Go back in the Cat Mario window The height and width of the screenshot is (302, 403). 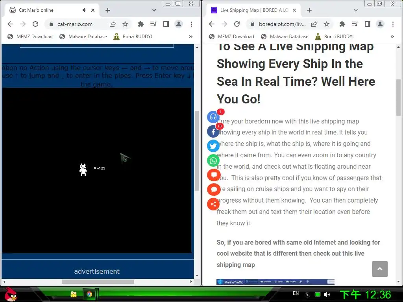pyautogui.click(x=10, y=24)
